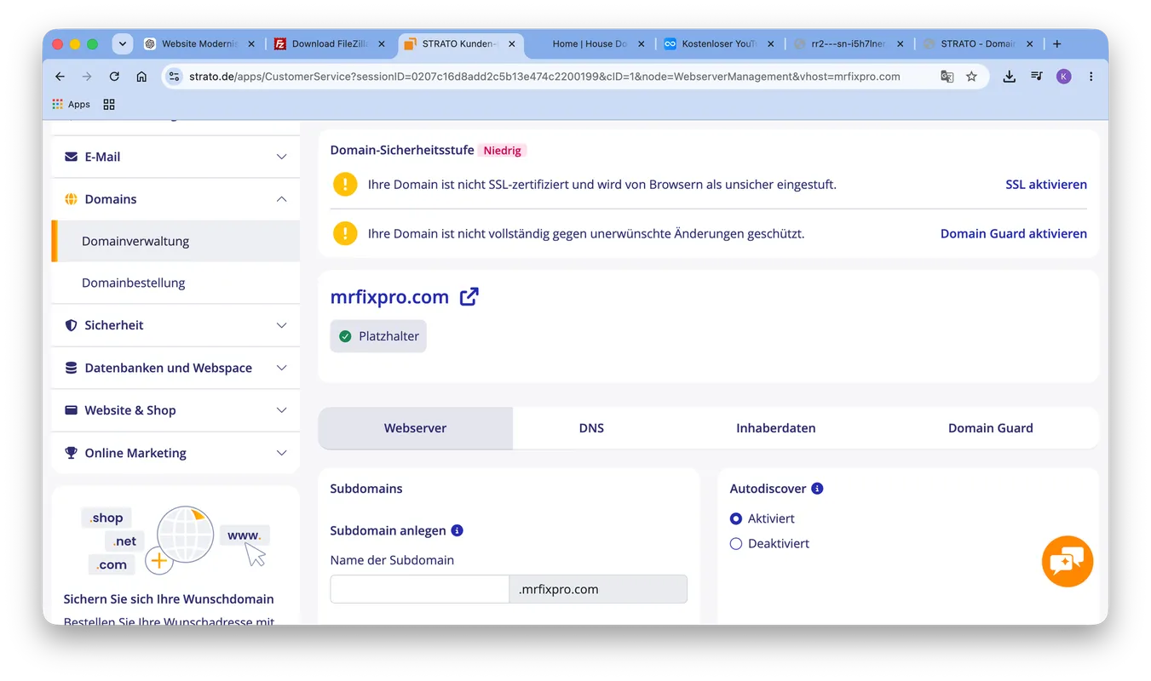The image size is (1151, 681).
Task: Expand the E-Mail section chevron
Action: tap(282, 157)
